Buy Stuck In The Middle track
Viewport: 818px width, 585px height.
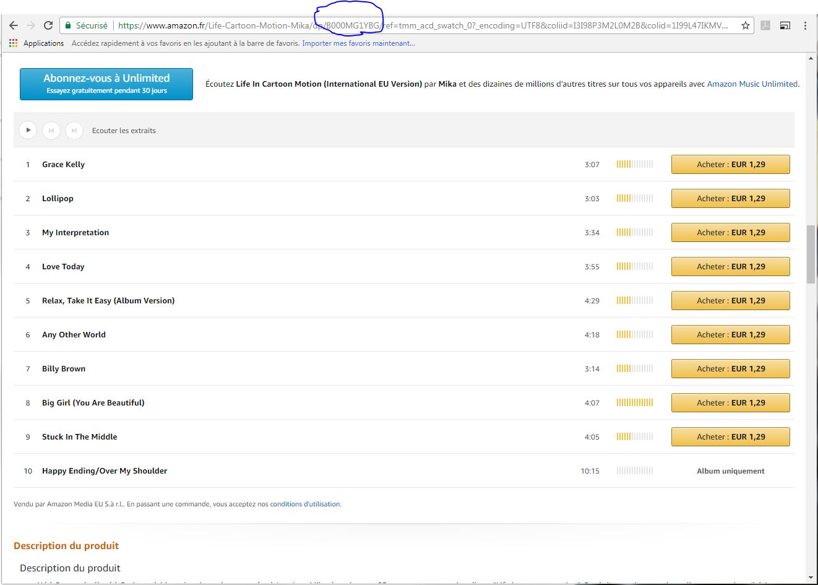click(x=730, y=437)
